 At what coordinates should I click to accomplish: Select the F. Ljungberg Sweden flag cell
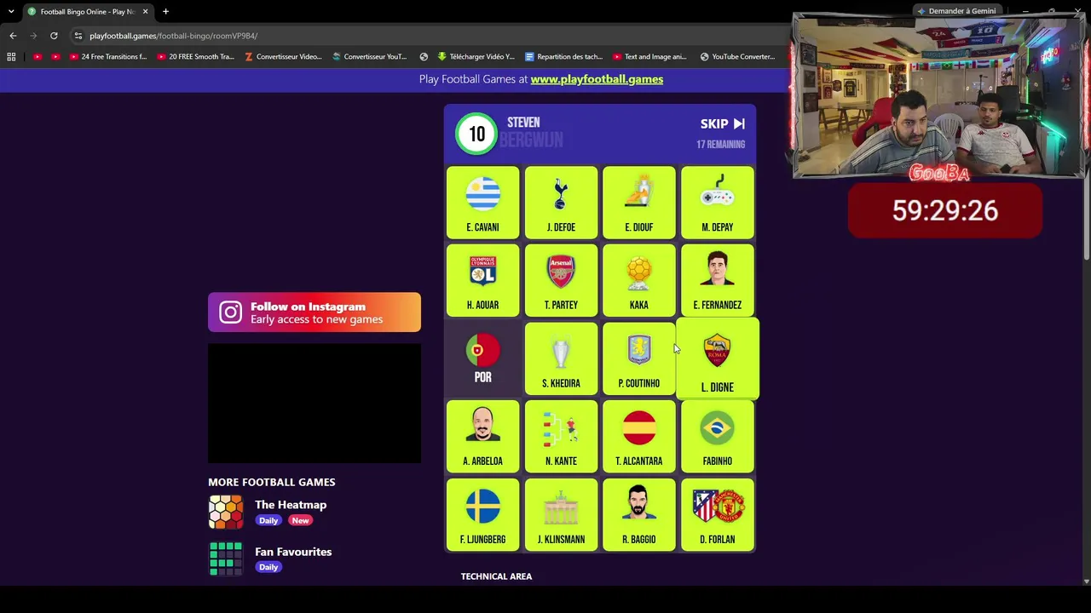click(482, 515)
